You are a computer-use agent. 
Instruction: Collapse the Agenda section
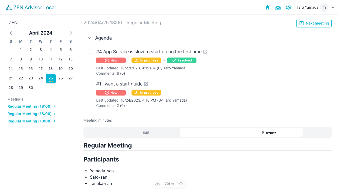pos(90,38)
